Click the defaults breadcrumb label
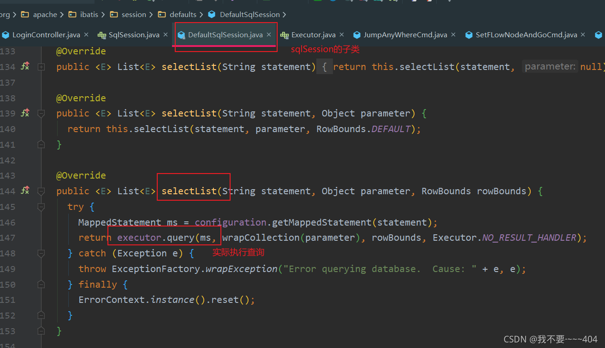 pos(183,15)
